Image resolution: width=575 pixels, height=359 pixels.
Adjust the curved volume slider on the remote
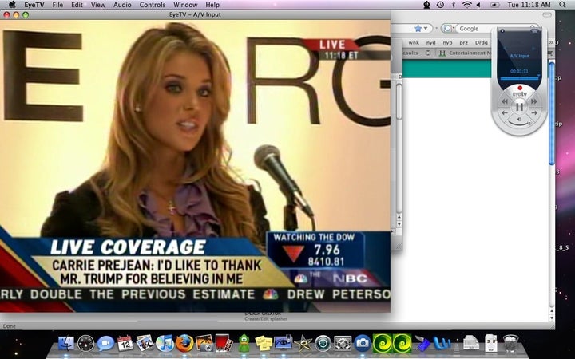pyautogui.click(x=519, y=125)
